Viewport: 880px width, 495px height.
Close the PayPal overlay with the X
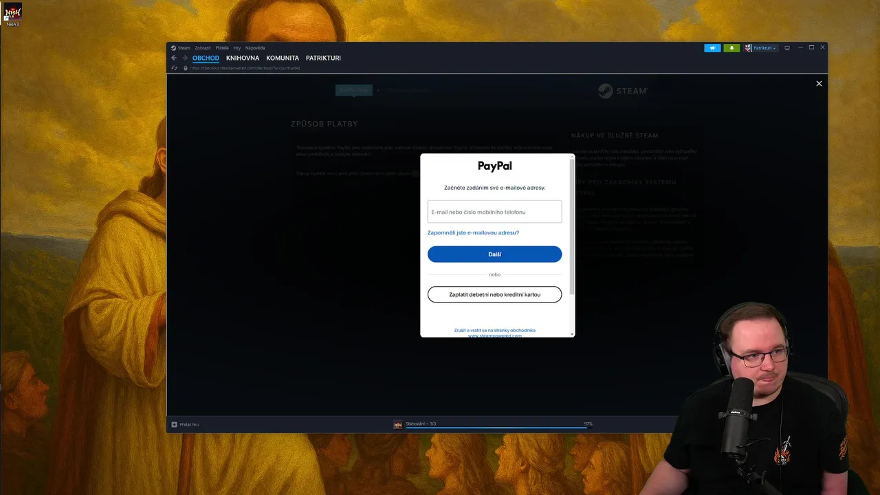point(819,83)
